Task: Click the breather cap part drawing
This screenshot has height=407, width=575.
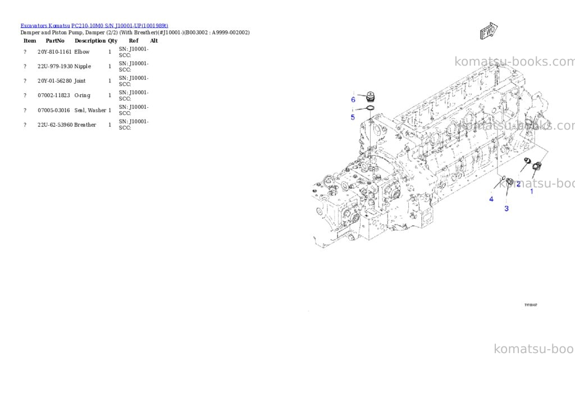Action: tap(371, 98)
